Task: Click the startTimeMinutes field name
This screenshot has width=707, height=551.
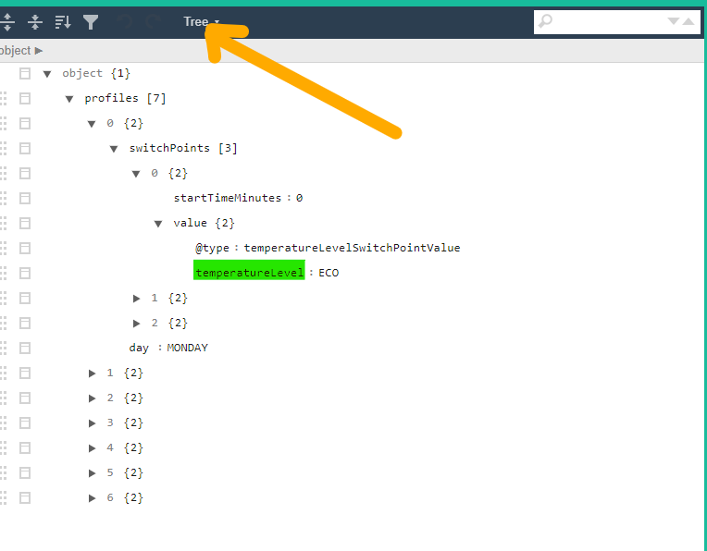Action: [x=228, y=198]
